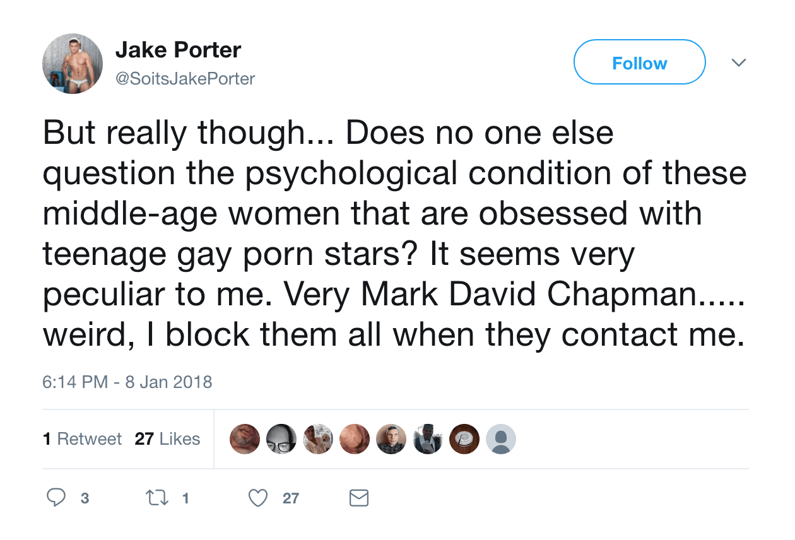
Task: Open the liker avatar showing a white dog
Action: click(318, 439)
